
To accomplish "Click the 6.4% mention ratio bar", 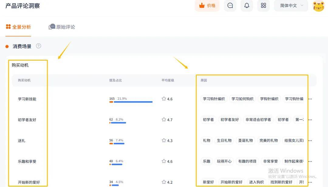I will (x=116, y=165).
